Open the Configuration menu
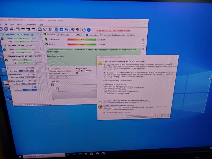 [x=31, y=25]
